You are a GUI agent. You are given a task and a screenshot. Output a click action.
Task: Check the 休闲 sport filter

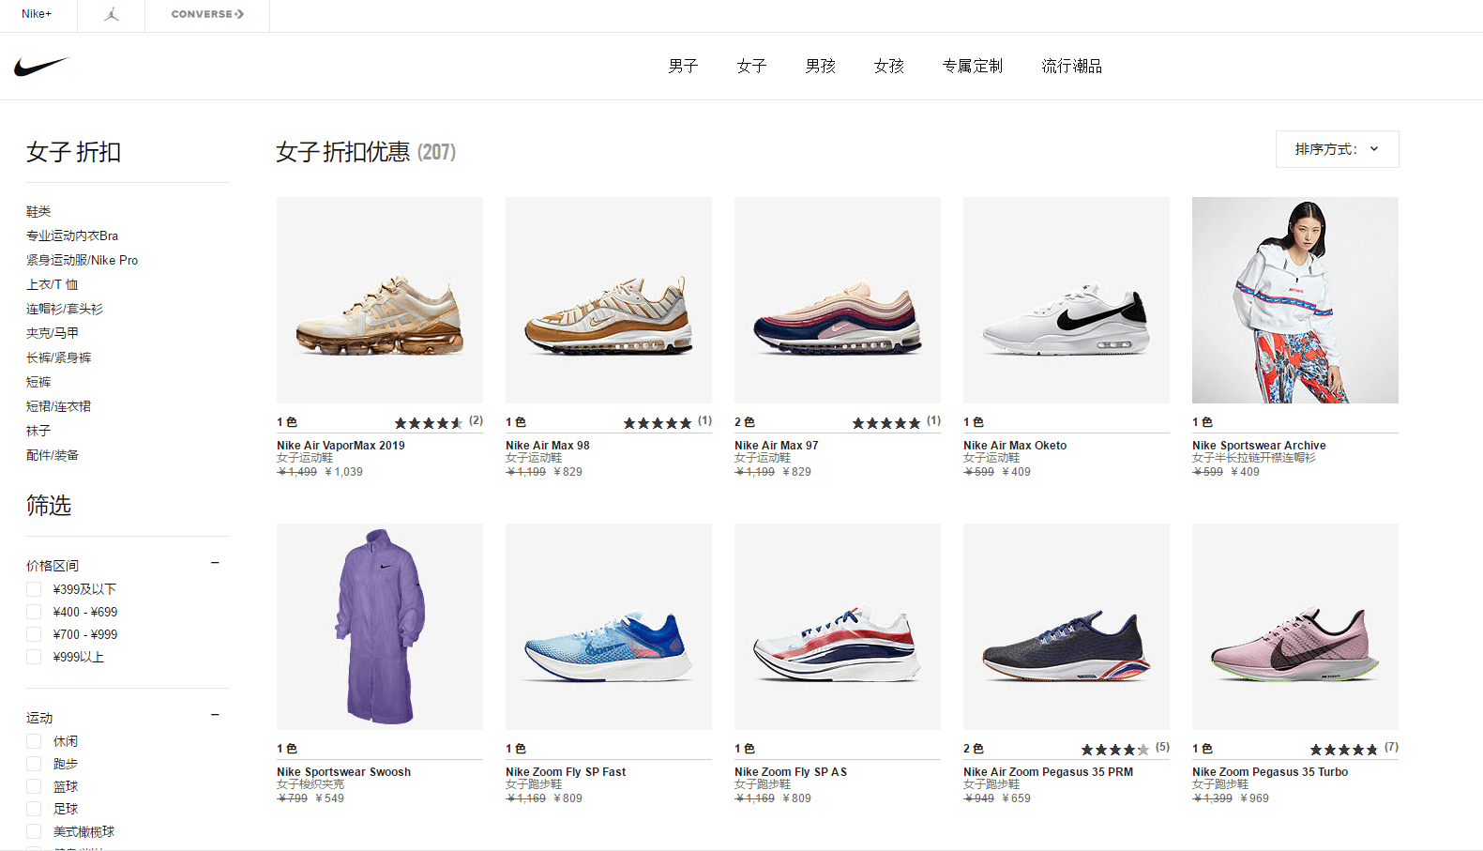[34, 741]
